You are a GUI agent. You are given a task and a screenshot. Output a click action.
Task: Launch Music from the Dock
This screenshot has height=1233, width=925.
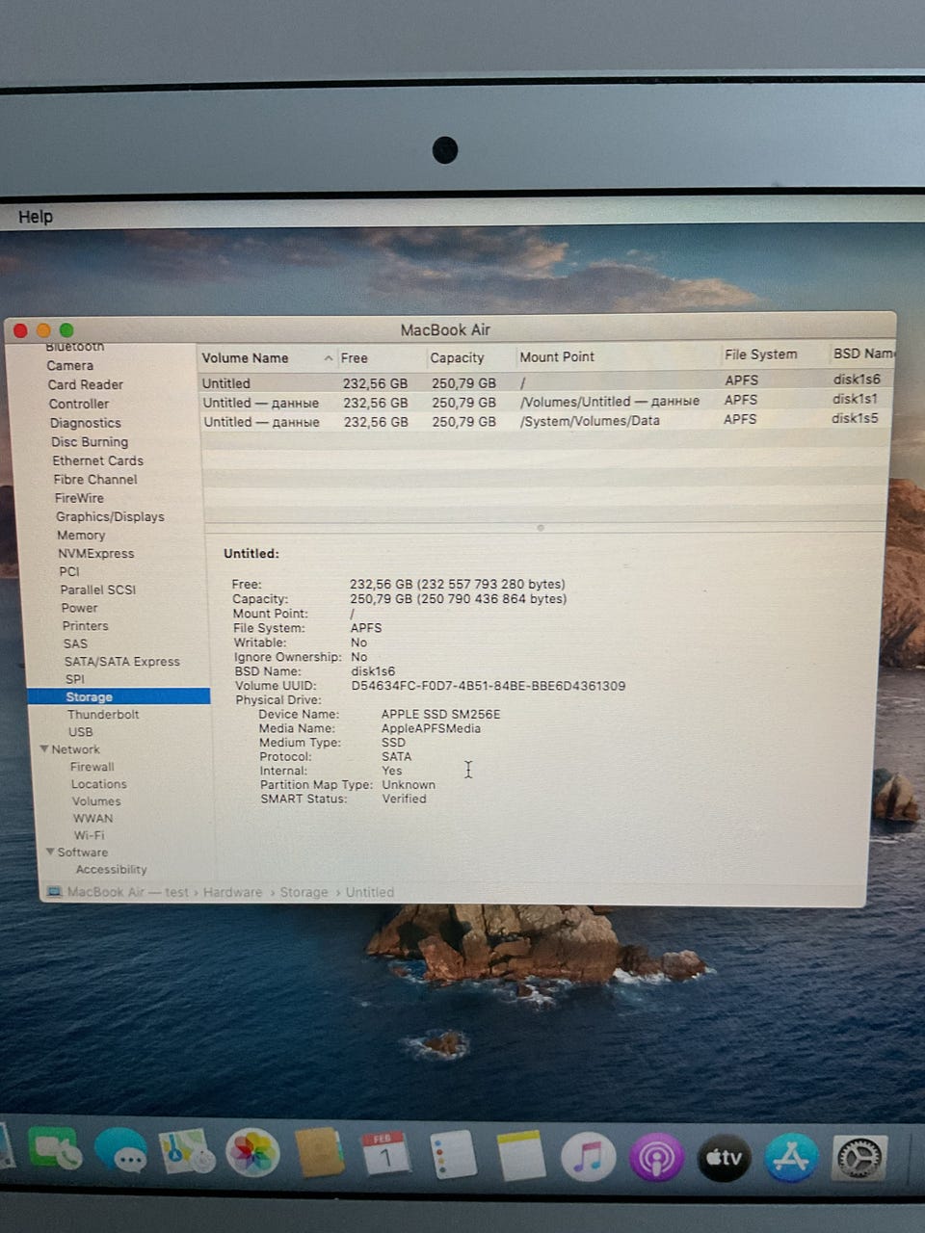tap(589, 1157)
